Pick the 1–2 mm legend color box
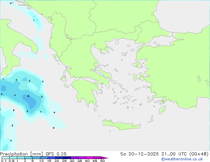Viewport: 210px width, 162px height. 21,158
